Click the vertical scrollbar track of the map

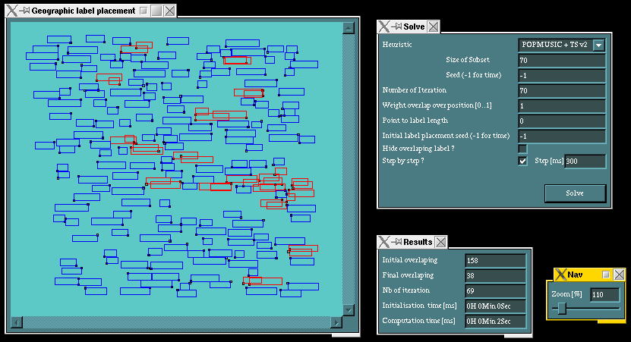(349, 169)
